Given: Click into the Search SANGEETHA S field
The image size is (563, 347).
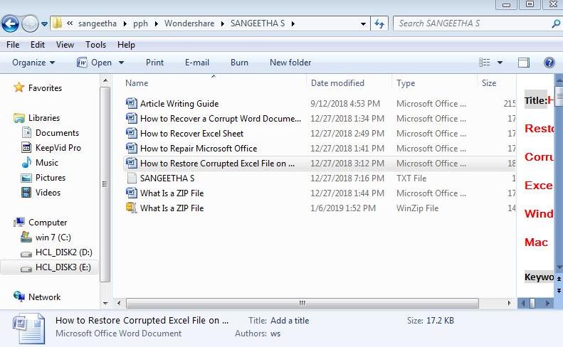Looking at the screenshot, I should point(472,23).
